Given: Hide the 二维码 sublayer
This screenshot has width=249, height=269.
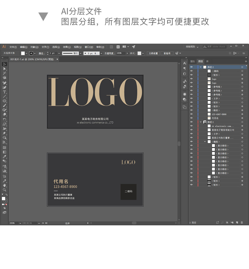Looking at the screenshot, I should coord(191,71).
